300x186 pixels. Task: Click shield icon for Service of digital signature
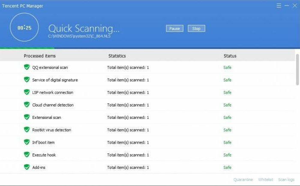[x=27, y=80]
